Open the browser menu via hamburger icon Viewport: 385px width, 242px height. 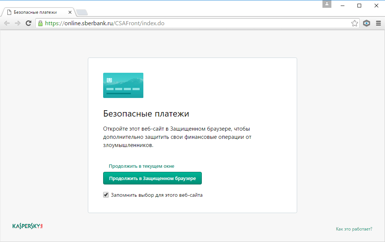(378, 23)
